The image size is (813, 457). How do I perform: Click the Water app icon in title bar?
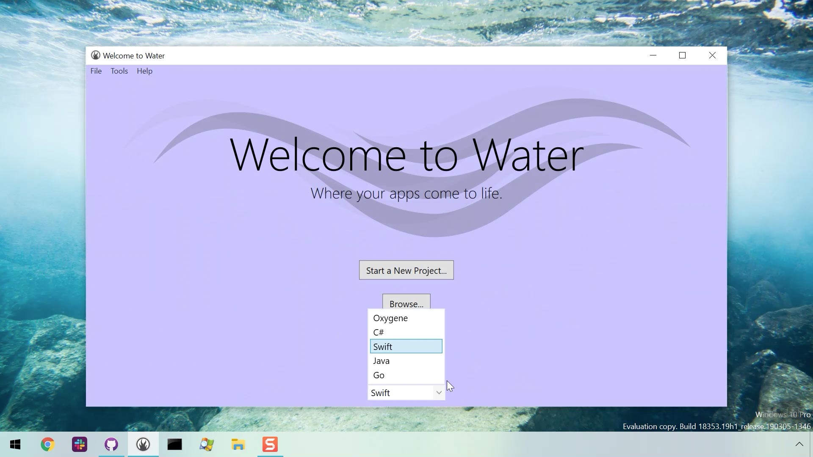96,55
